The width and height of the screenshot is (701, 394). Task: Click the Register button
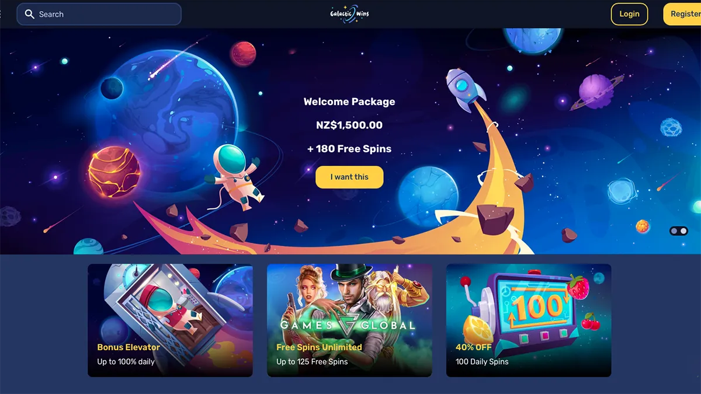click(682, 14)
